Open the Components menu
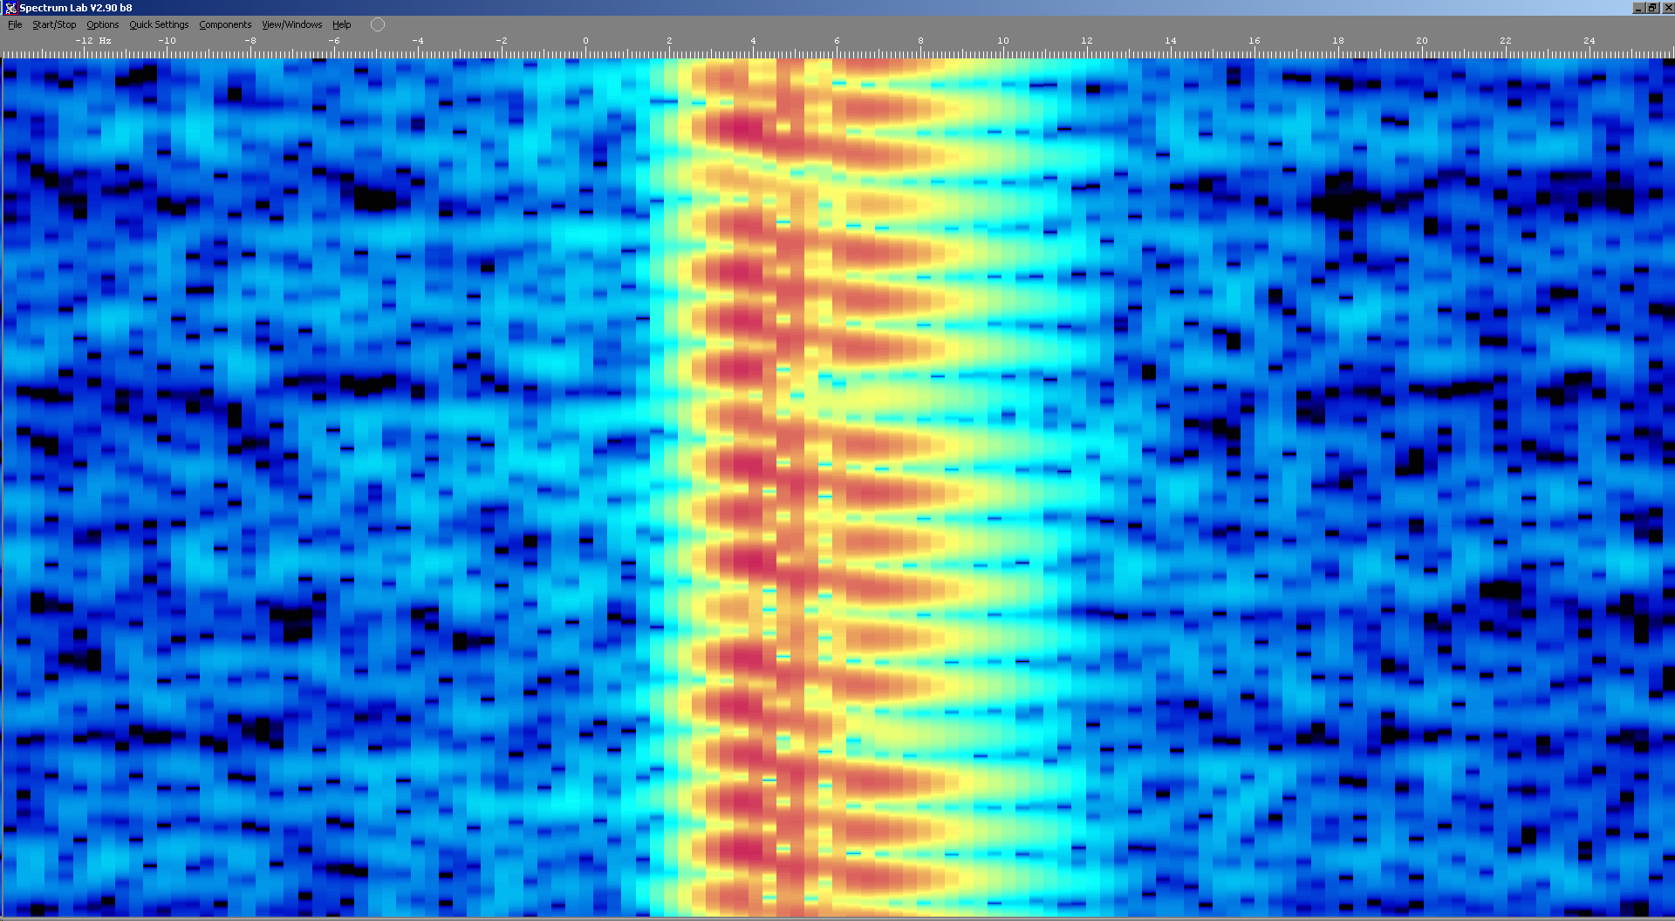This screenshot has height=921, width=1675. tap(225, 24)
